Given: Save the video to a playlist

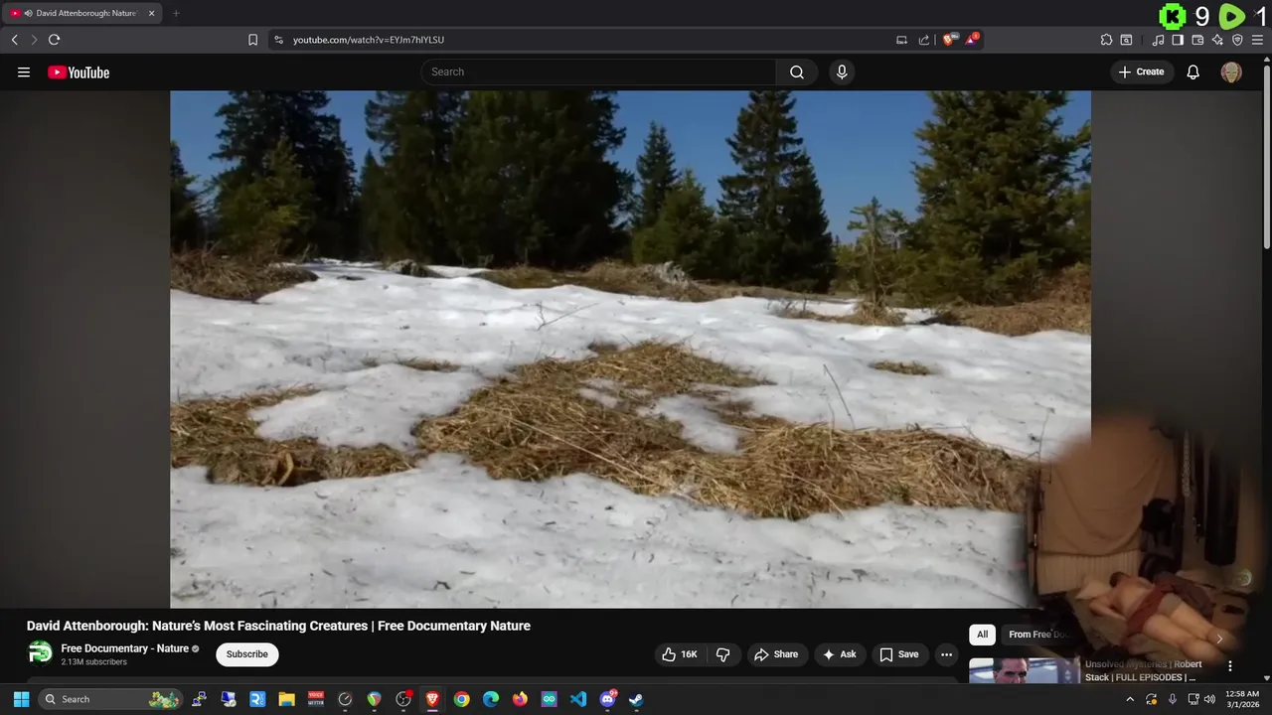Looking at the screenshot, I should [x=899, y=654].
